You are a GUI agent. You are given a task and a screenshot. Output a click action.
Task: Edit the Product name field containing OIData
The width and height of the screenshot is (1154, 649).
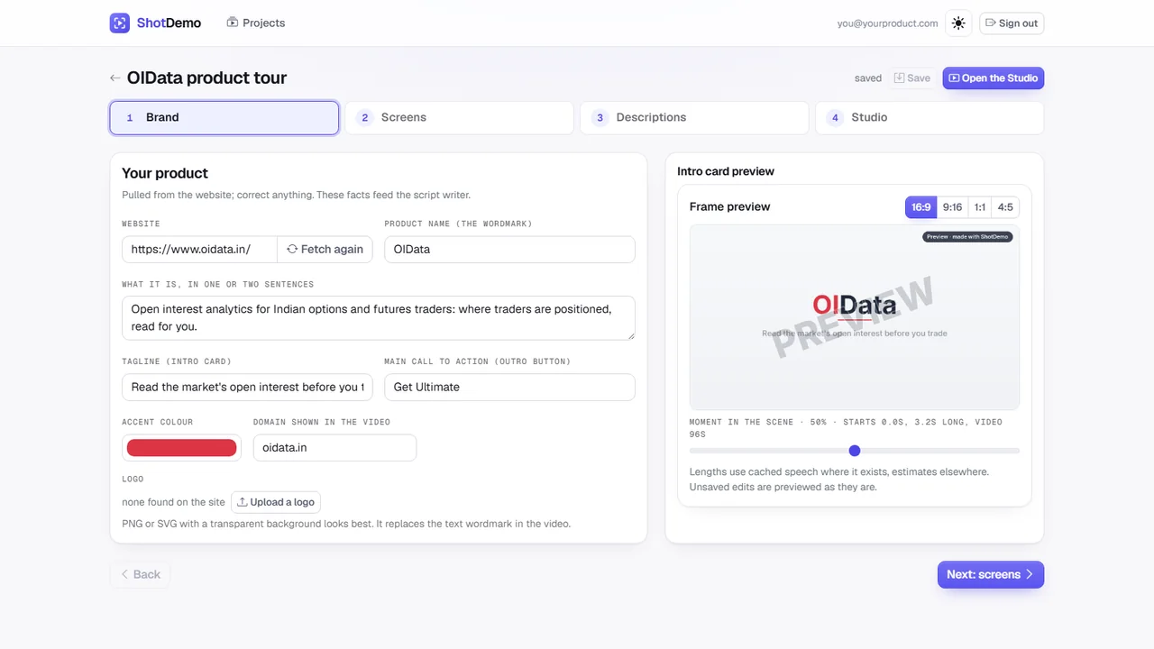(x=510, y=250)
